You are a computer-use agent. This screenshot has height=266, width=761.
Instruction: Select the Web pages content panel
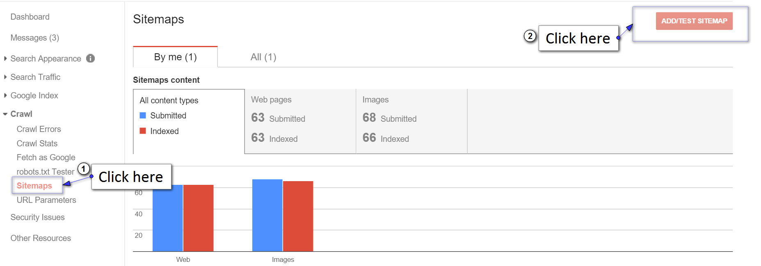pos(300,121)
